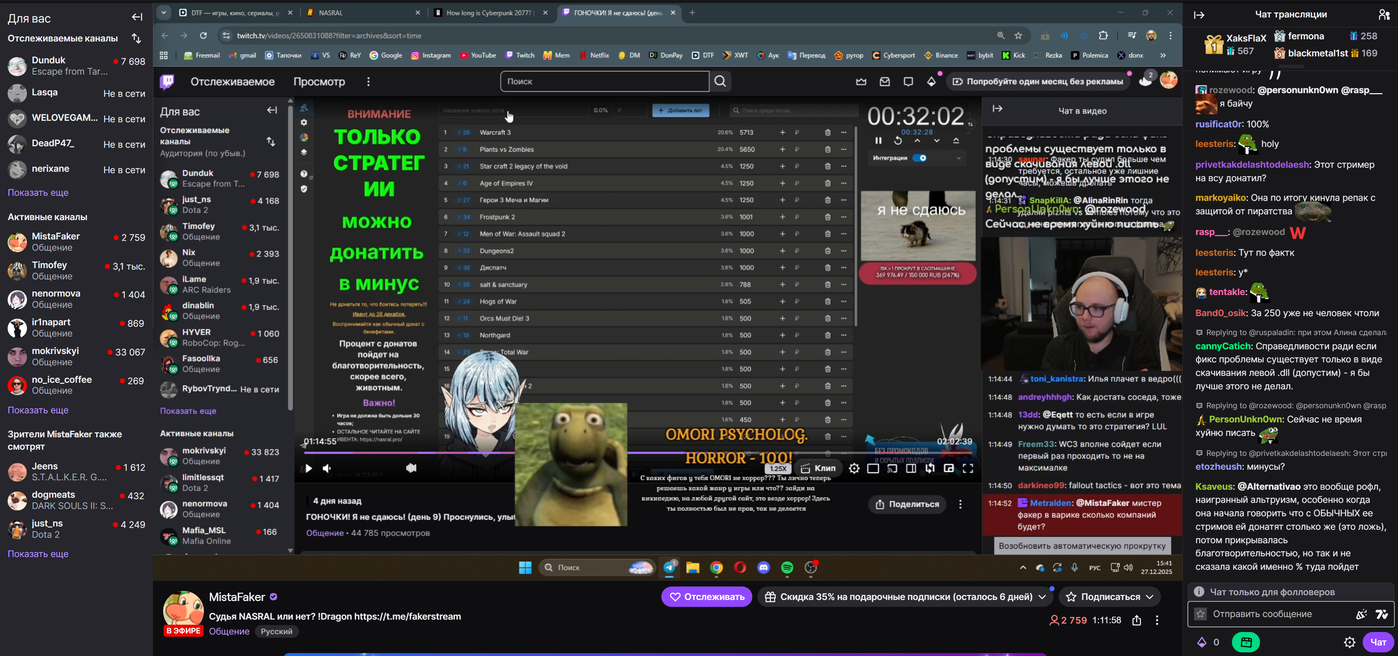Click Показать еще under followed channels
Screen dimensions: 1398x656
point(38,192)
